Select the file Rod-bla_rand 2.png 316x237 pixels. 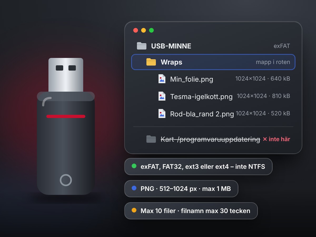(x=202, y=114)
